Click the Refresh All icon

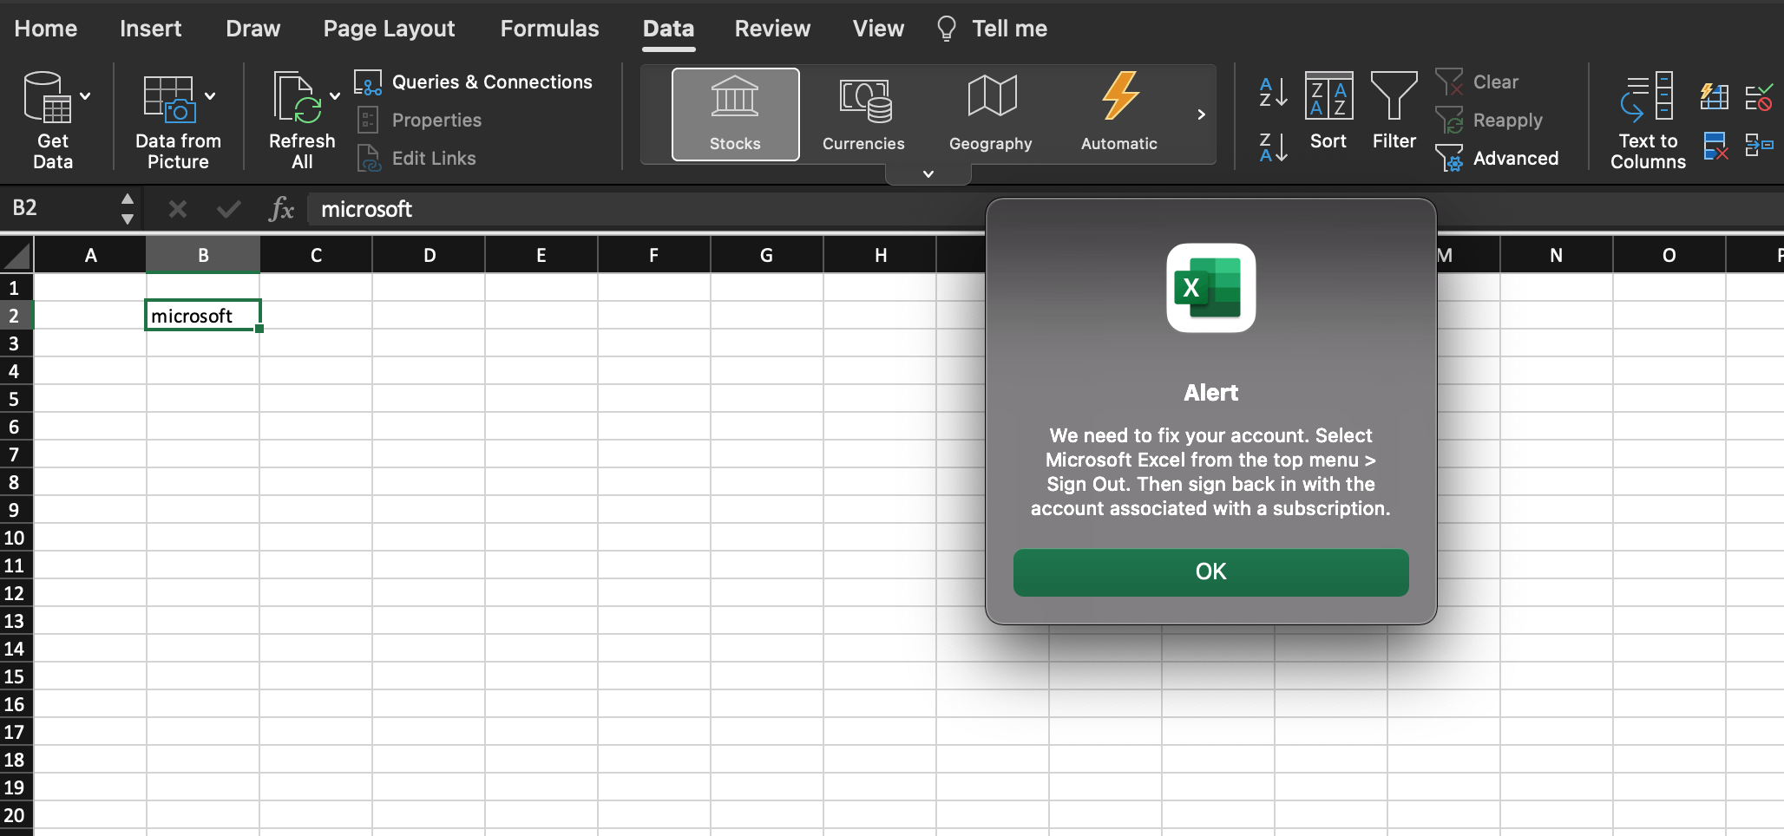296,96
